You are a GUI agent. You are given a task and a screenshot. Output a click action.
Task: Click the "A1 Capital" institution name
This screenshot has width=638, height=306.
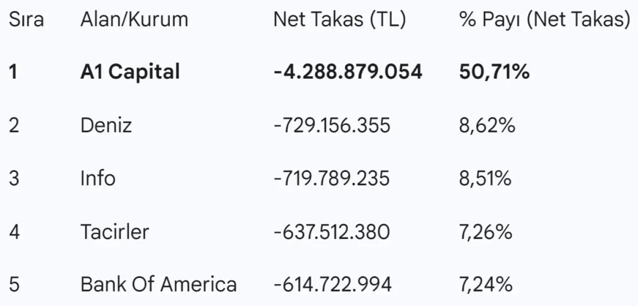(130, 72)
